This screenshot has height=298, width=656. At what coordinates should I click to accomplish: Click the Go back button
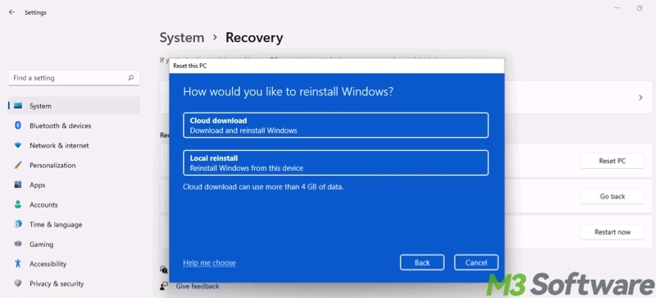612,196
